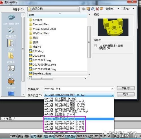Toggle 栅格 grid display in status bar
Image resolution: width=141 pixels, height=139 pixels.
click(x=27, y=136)
